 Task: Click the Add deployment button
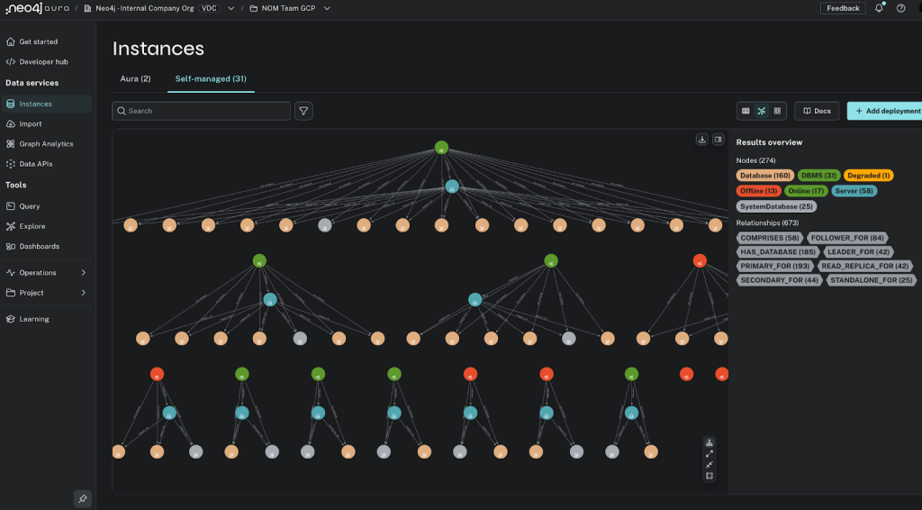tap(886, 111)
